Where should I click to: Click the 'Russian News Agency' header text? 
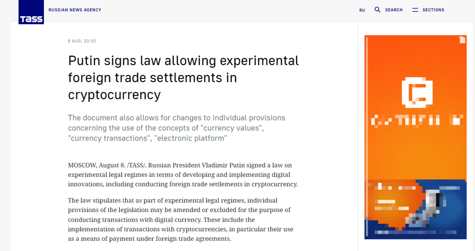[x=75, y=10]
